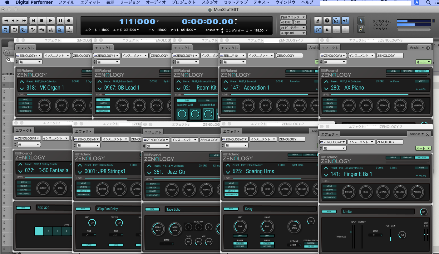Open the Spotlight search icon in menu bar
This screenshot has height=254, width=439.
pyautogui.click(x=428, y=2)
